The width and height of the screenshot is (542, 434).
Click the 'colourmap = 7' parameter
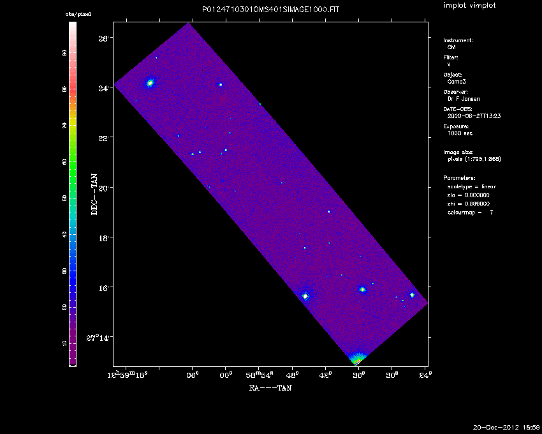pyautogui.click(x=471, y=213)
